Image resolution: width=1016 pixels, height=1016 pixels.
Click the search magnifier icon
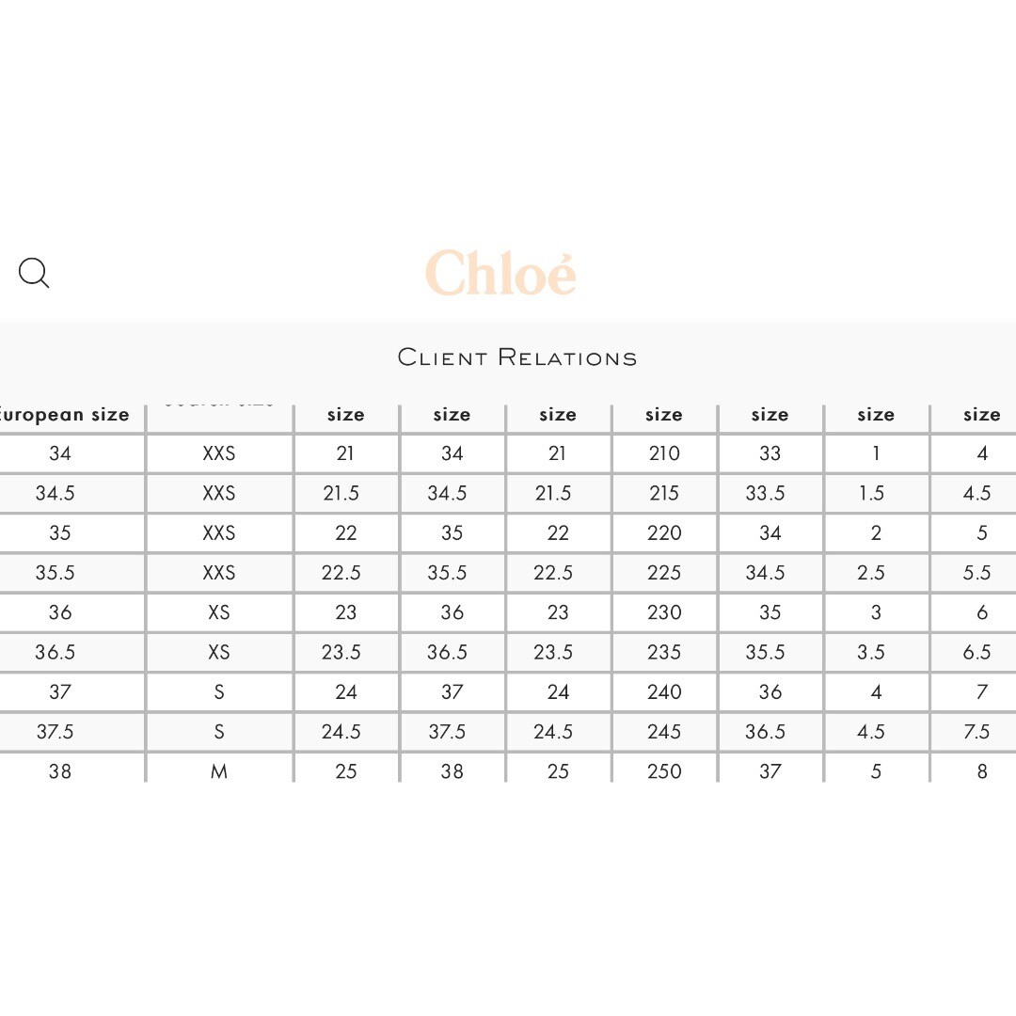(34, 274)
